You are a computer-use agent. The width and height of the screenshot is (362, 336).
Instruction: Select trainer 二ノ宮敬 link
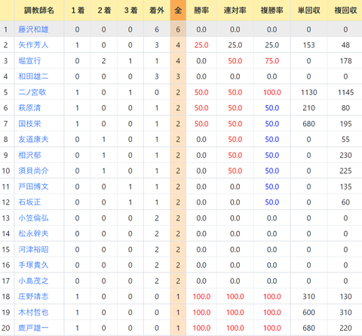[x=32, y=92]
